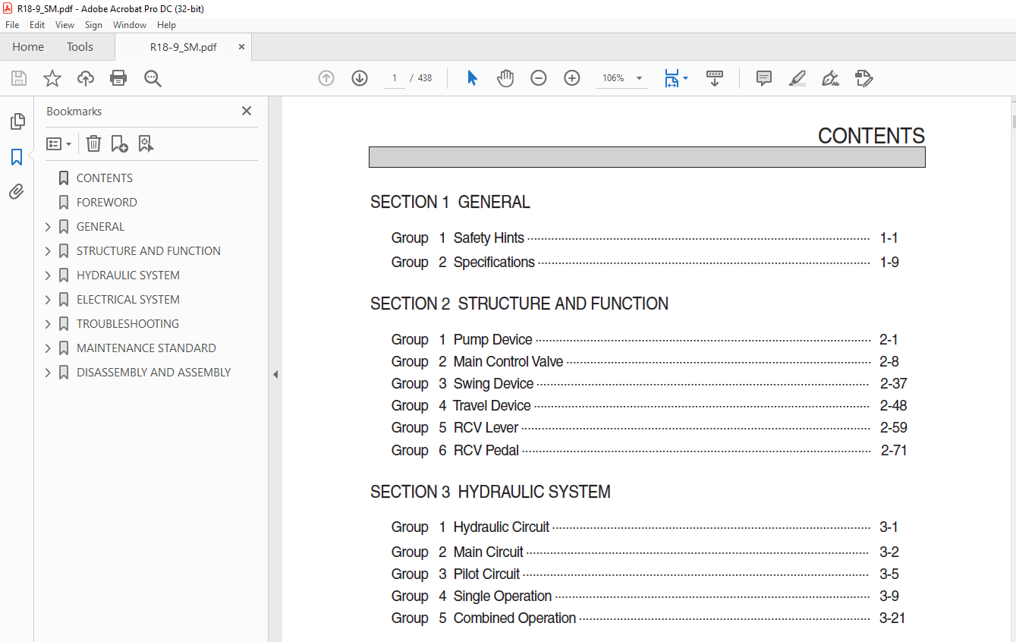Delete selected bookmark with trash icon
The width and height of the screenshot is (1016, 642).
coord(93,143)
